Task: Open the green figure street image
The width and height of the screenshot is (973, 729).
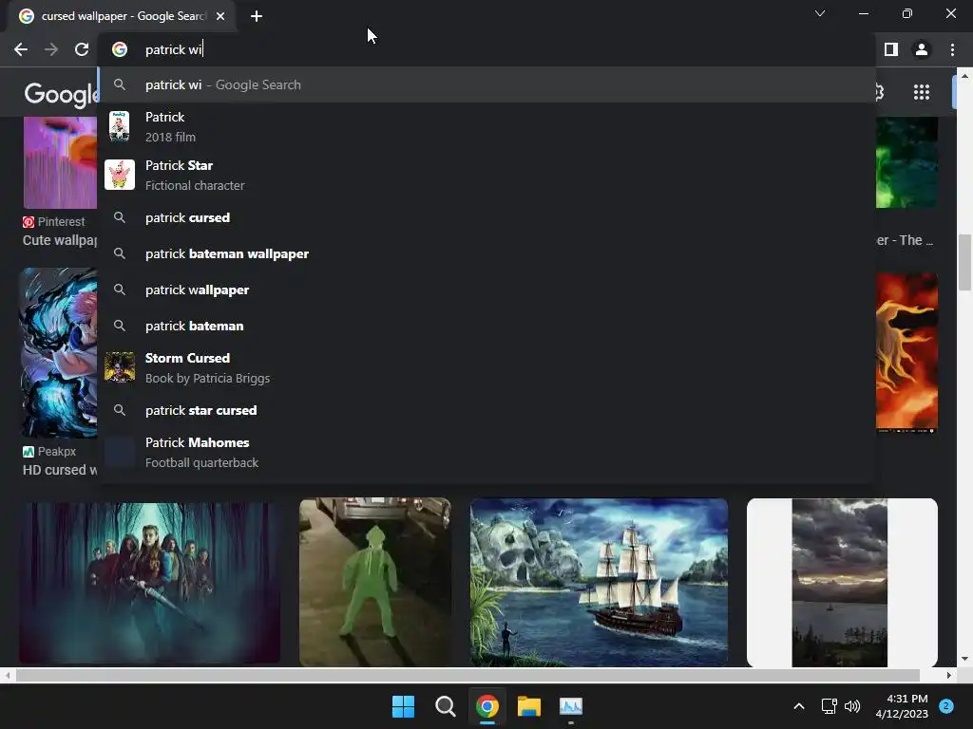Action: tap(374, 583)
